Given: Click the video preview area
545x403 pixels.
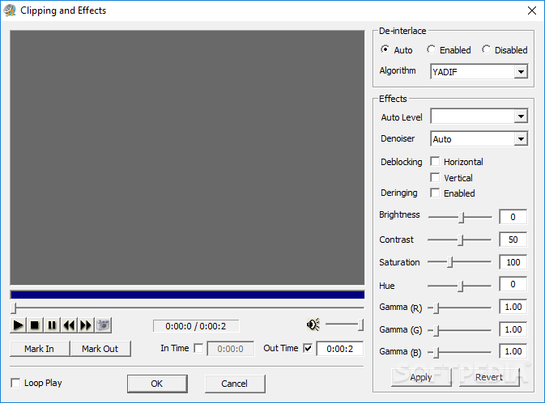Looking at the screenshot, I should tap(187, 158).
